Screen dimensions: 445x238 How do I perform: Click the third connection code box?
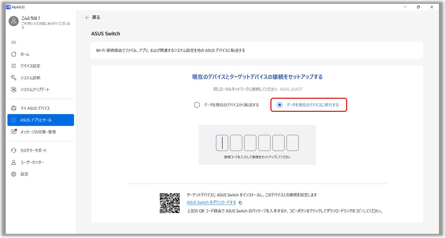(x=250, y=143)
